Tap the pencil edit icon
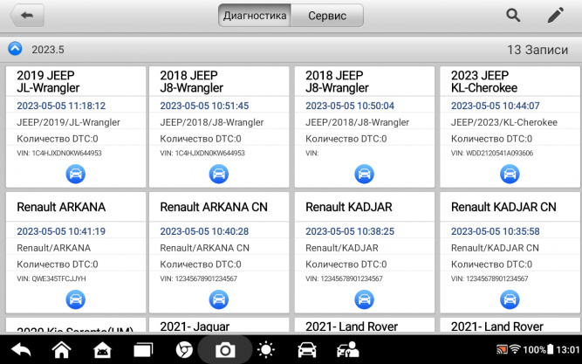Image resolution: width=582 pixels, height=364 pixels. 556,15
